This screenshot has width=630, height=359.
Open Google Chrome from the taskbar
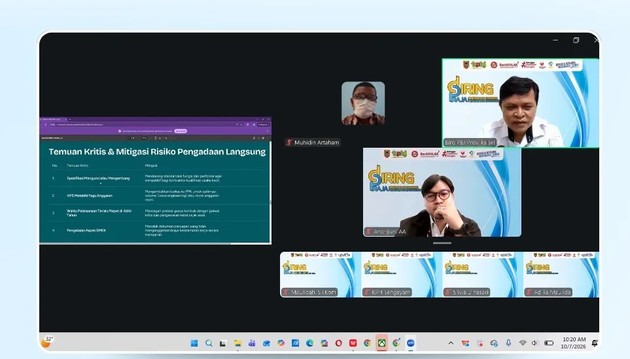(x=367, y=343)
